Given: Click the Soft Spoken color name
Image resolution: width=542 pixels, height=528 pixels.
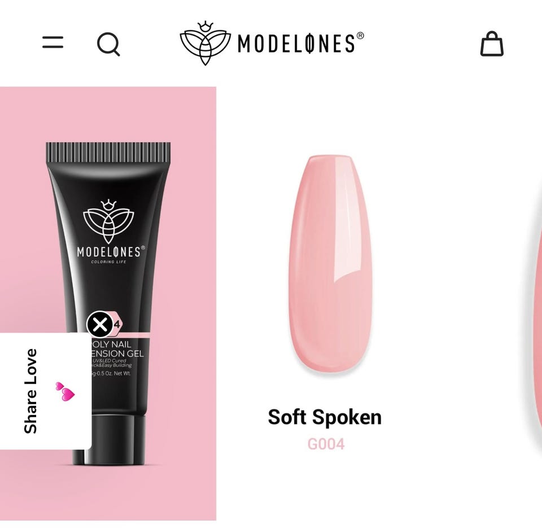Looking at the screenshot, I should pos(325,417).
